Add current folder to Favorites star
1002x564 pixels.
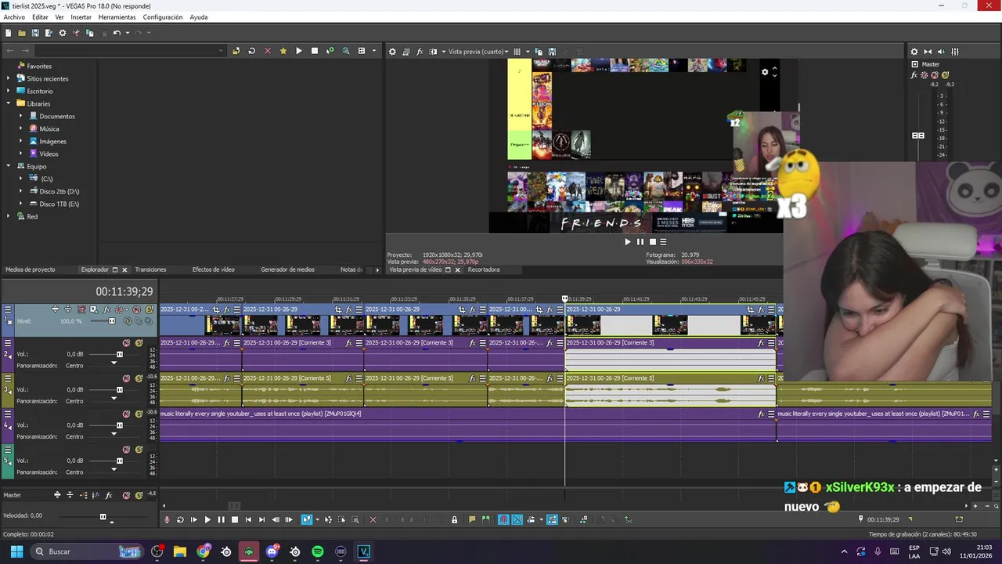(x=283, y=51)
